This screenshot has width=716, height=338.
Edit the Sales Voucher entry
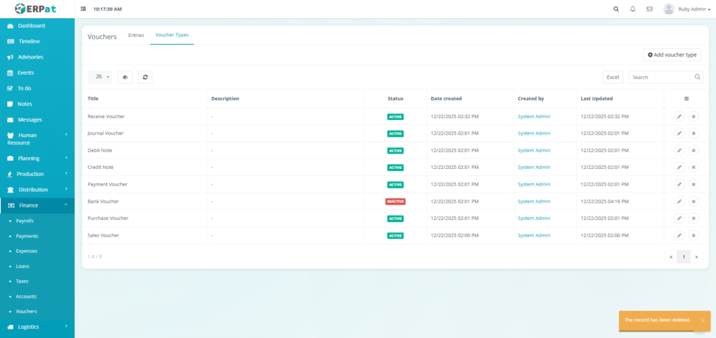(679, 235)
